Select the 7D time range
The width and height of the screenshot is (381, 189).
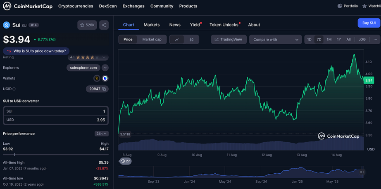319,39
